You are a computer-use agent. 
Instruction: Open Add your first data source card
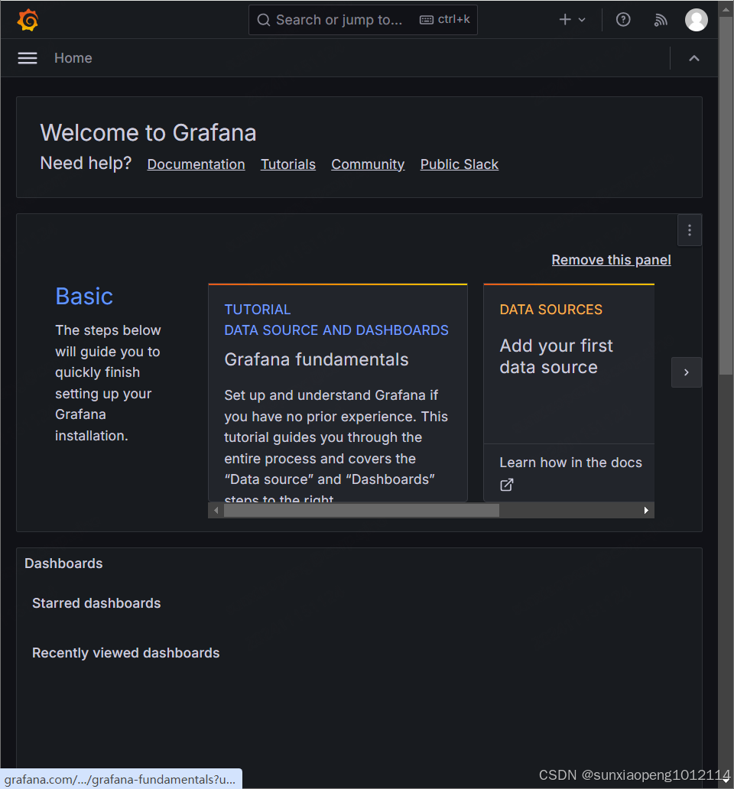[569, 364]
